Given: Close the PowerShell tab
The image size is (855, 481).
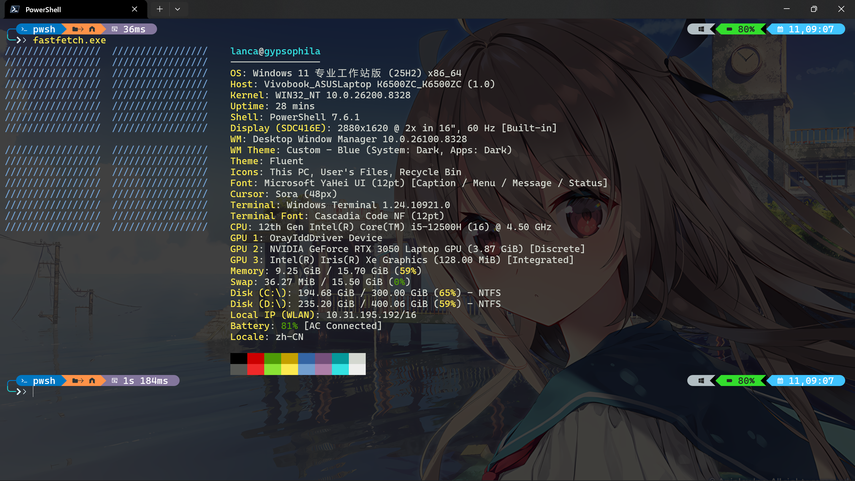Looking at the screenshot, I should [x=134, y=9].
